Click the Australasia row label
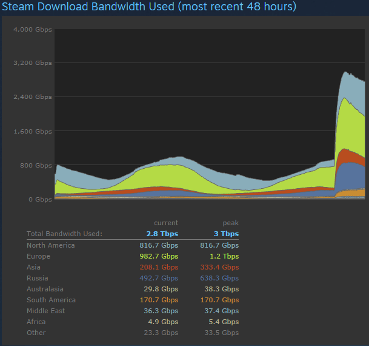This screenshot has height=346, width=369. 45,289
